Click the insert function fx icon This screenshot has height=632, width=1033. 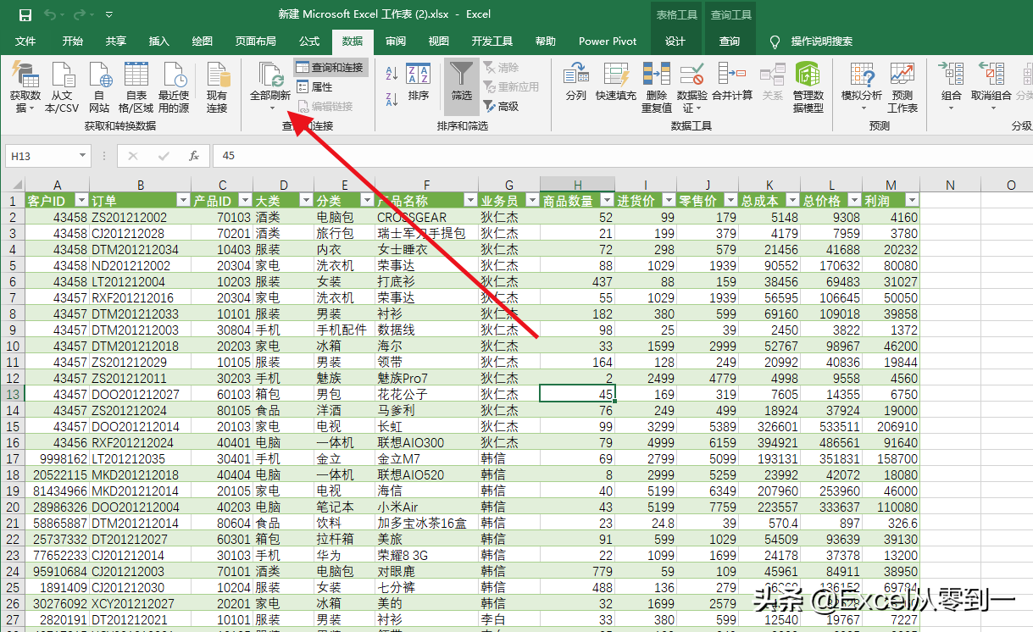(194, 156)
